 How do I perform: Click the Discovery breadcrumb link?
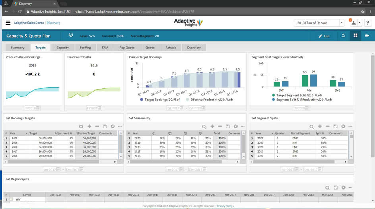(x=53, y=23)
